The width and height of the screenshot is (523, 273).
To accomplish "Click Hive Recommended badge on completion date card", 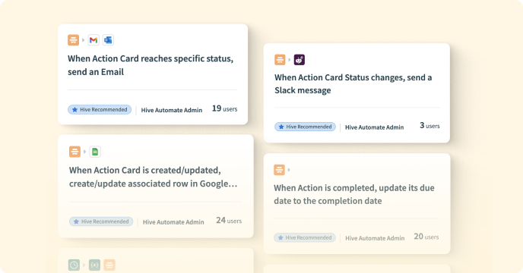I will coord(305,237).
